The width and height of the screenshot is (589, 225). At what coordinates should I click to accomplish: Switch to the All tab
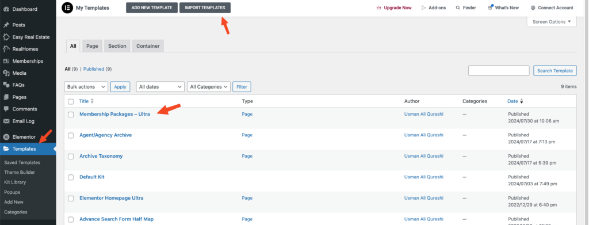coord(73,46)
